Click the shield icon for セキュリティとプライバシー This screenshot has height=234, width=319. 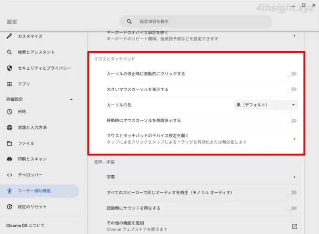[9, 68]
